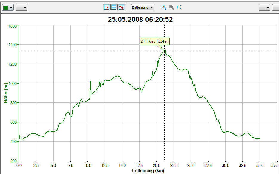Open the Entfernung dropdown in the toolbar
Viewport: 279px width, 174px height.
pyautogui.click(x=143, y=7)
